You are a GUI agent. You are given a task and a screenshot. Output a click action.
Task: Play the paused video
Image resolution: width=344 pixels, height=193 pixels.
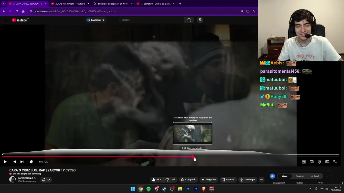(5, 162)
